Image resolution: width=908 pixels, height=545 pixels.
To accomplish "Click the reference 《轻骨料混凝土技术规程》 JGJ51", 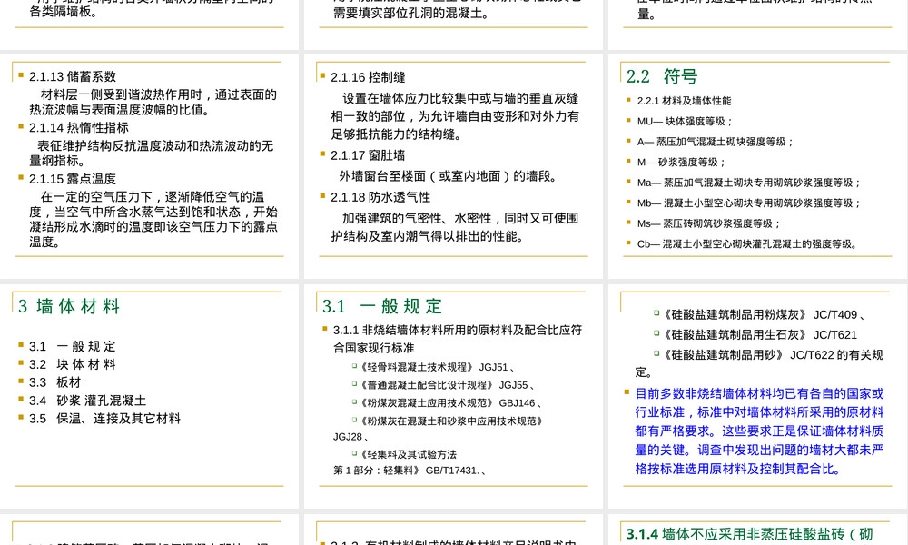I will (438, 367).
